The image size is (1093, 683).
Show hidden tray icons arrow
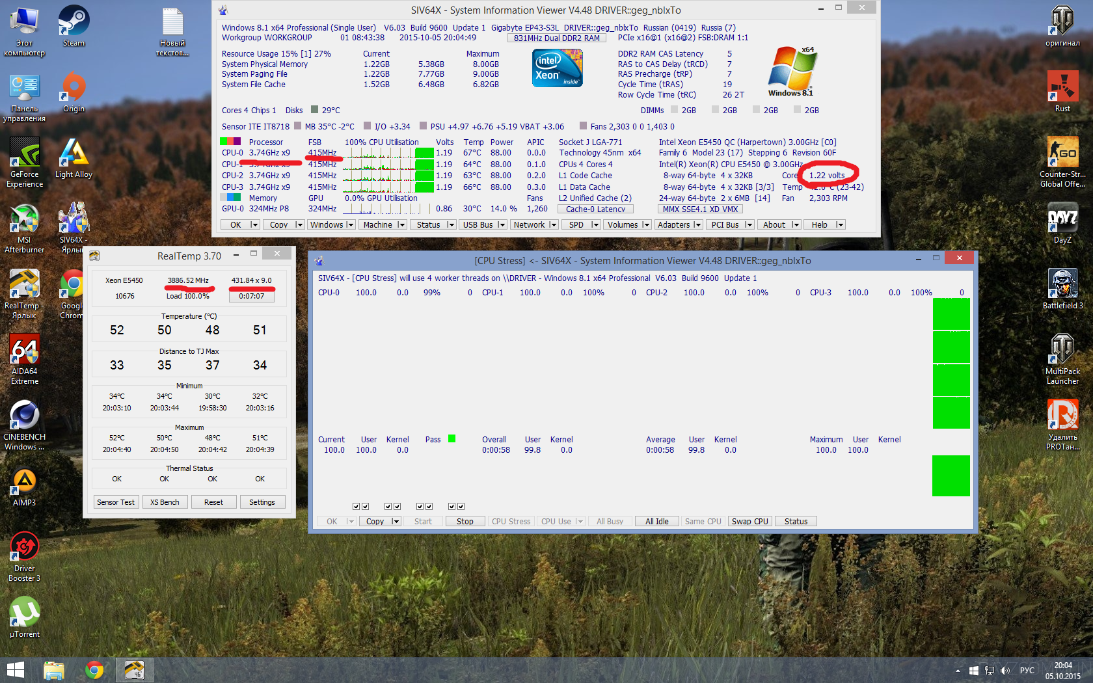pos(958,671)
